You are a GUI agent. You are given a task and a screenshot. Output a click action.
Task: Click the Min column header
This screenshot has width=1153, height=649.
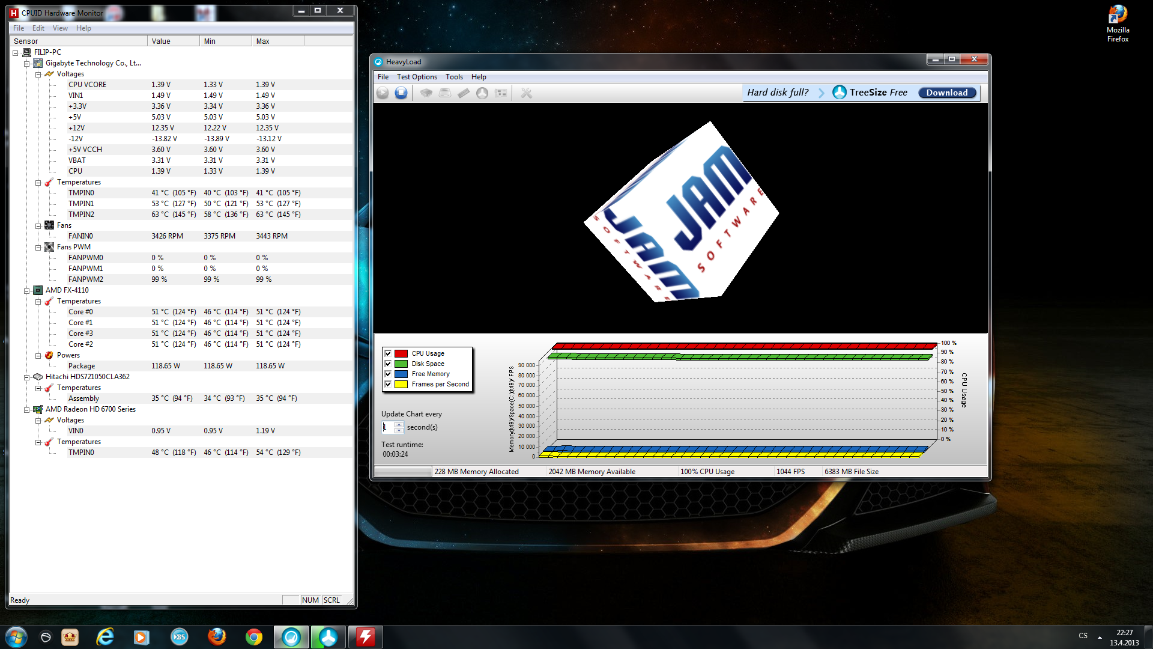(226, 41)
